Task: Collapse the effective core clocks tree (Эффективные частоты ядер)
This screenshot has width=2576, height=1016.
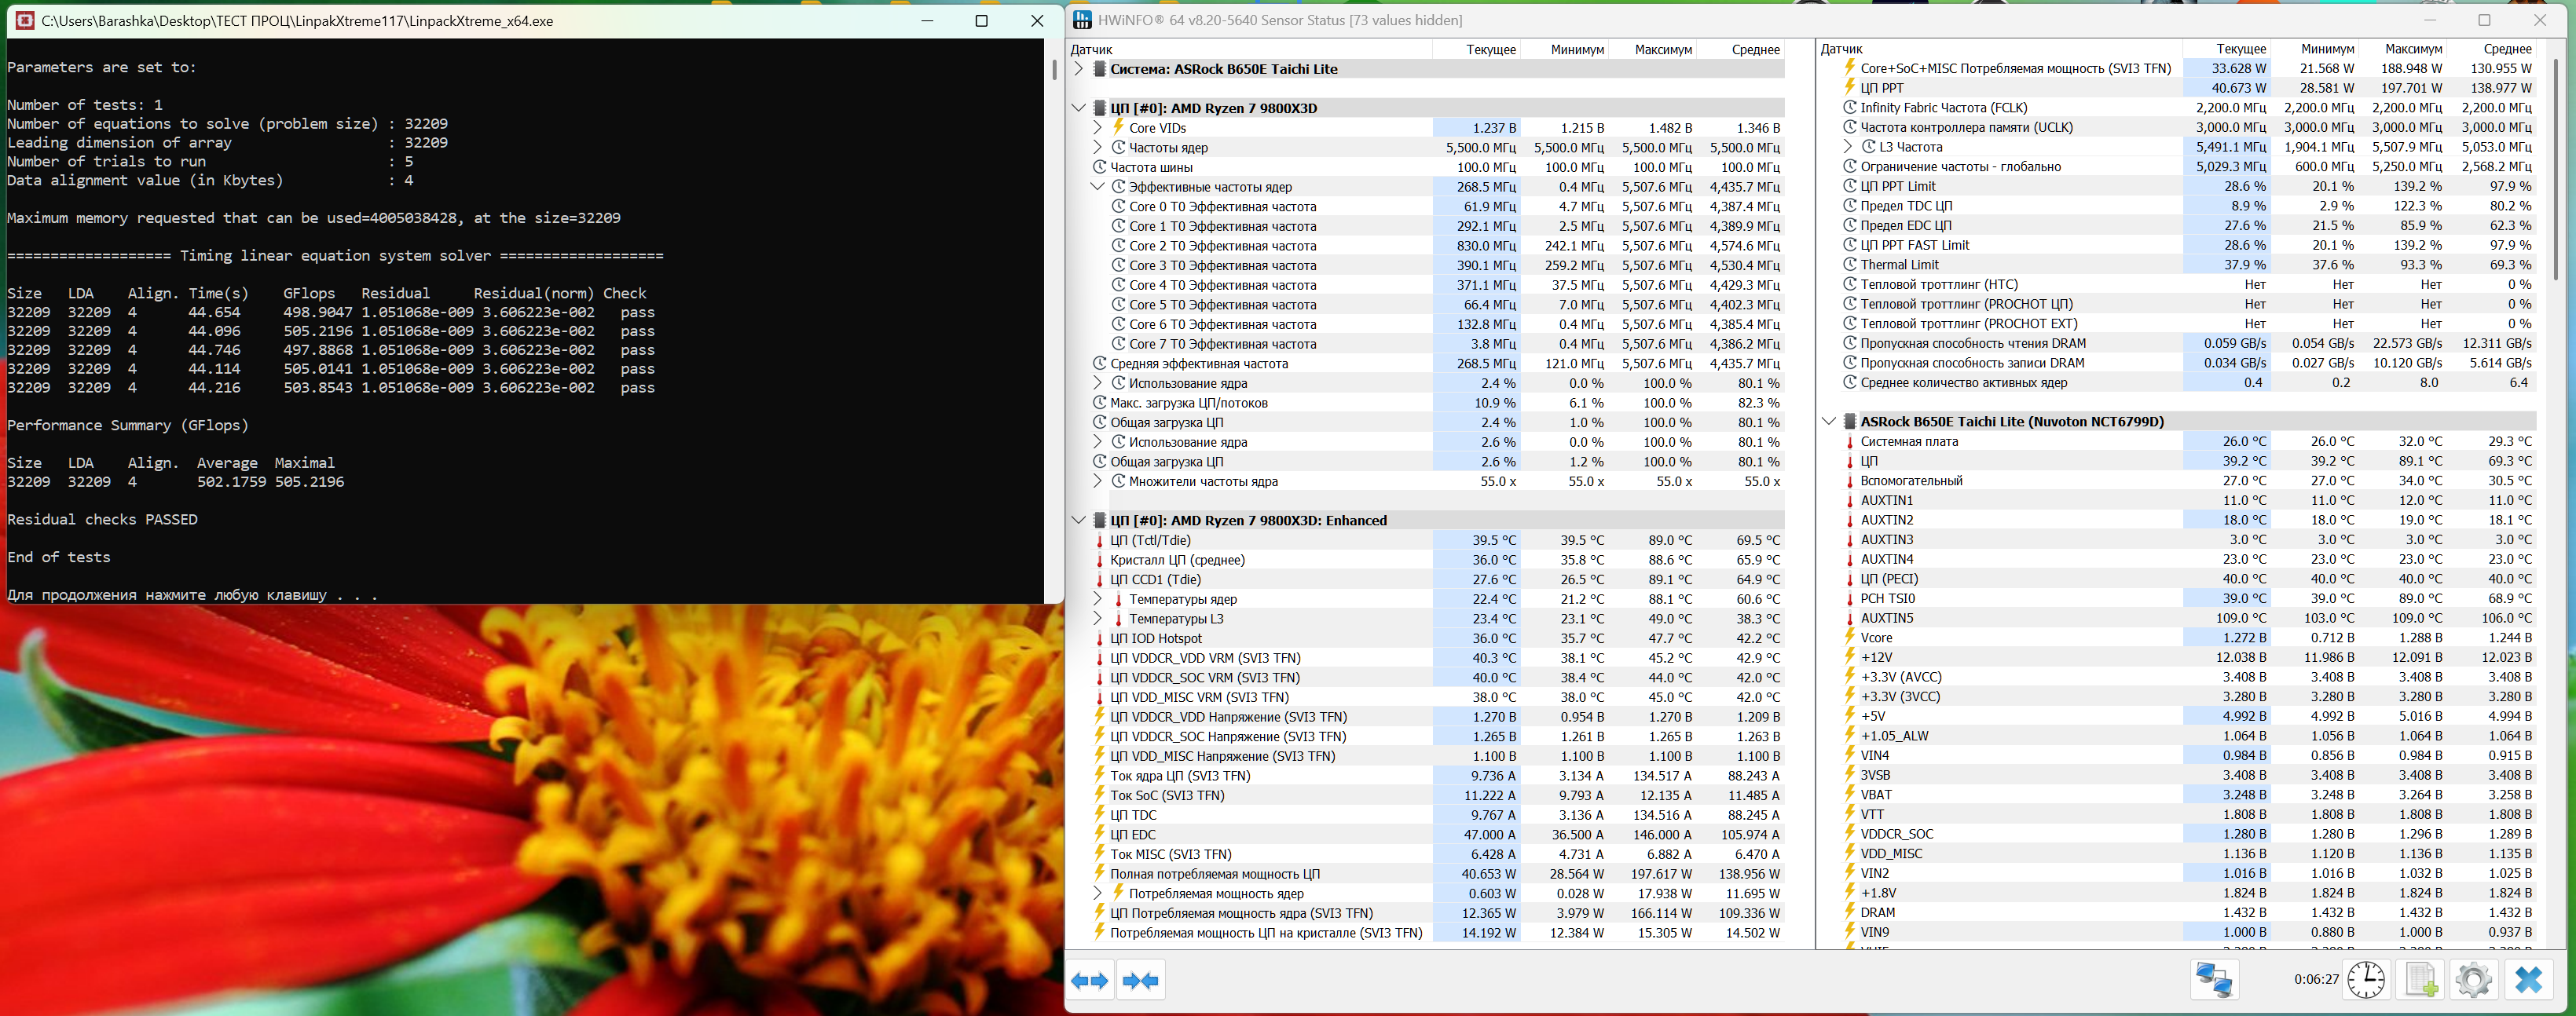Action: [x=1097, y=187]
